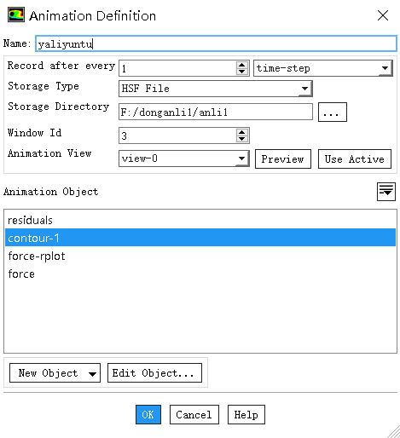Browse for storage directory with ... button
400x438 pixels.
(333, 112)
